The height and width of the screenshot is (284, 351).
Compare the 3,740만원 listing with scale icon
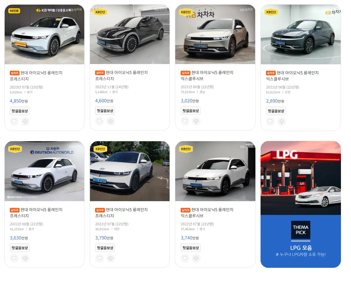pos(196,258)
